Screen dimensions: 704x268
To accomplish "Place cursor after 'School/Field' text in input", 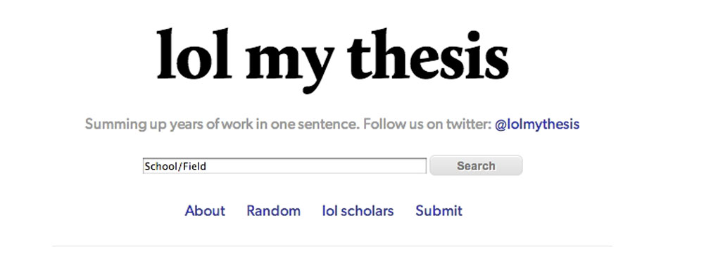I will coord(207,167).
